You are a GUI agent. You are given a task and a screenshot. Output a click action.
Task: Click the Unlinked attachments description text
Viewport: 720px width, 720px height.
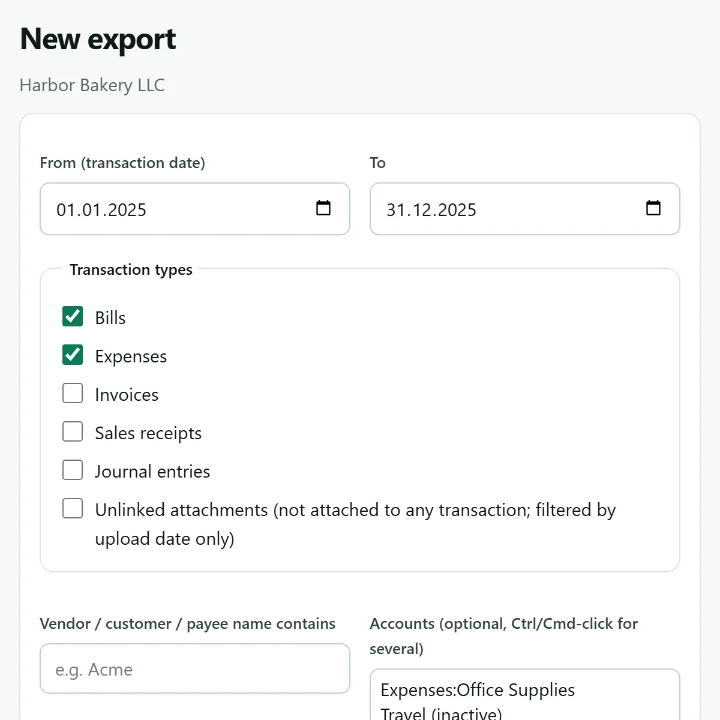tap(355, 524)
